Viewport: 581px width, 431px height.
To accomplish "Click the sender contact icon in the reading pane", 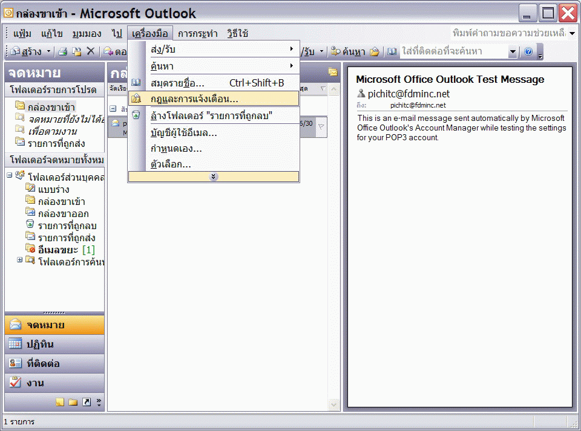I will (x=361, y=93).
